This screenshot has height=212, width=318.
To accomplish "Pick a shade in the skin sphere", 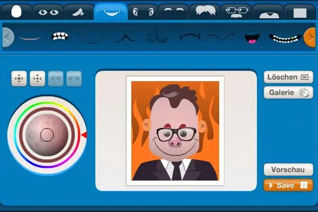I will (47, 135).
